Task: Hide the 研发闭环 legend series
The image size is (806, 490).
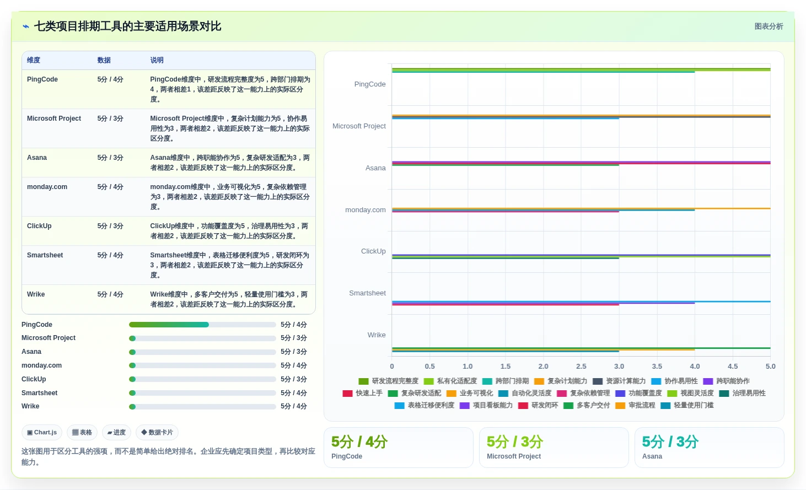Action: click(x=538, y=406)
